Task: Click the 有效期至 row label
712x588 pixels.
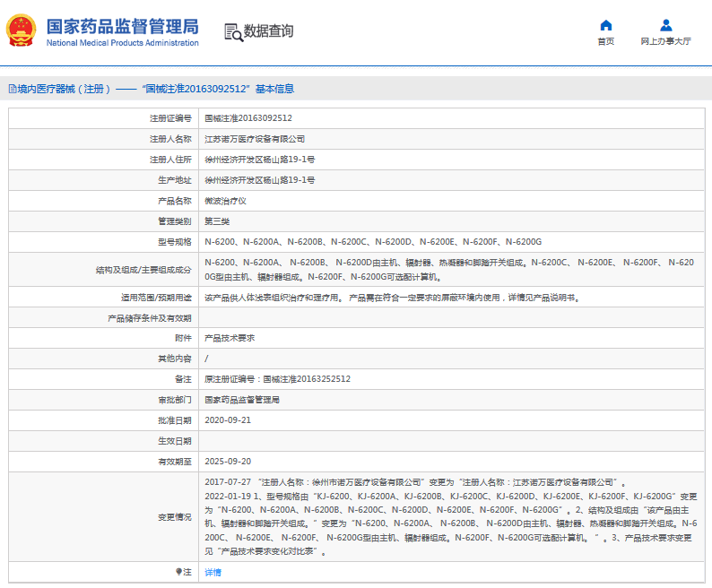Action: [x=175, y=462]
